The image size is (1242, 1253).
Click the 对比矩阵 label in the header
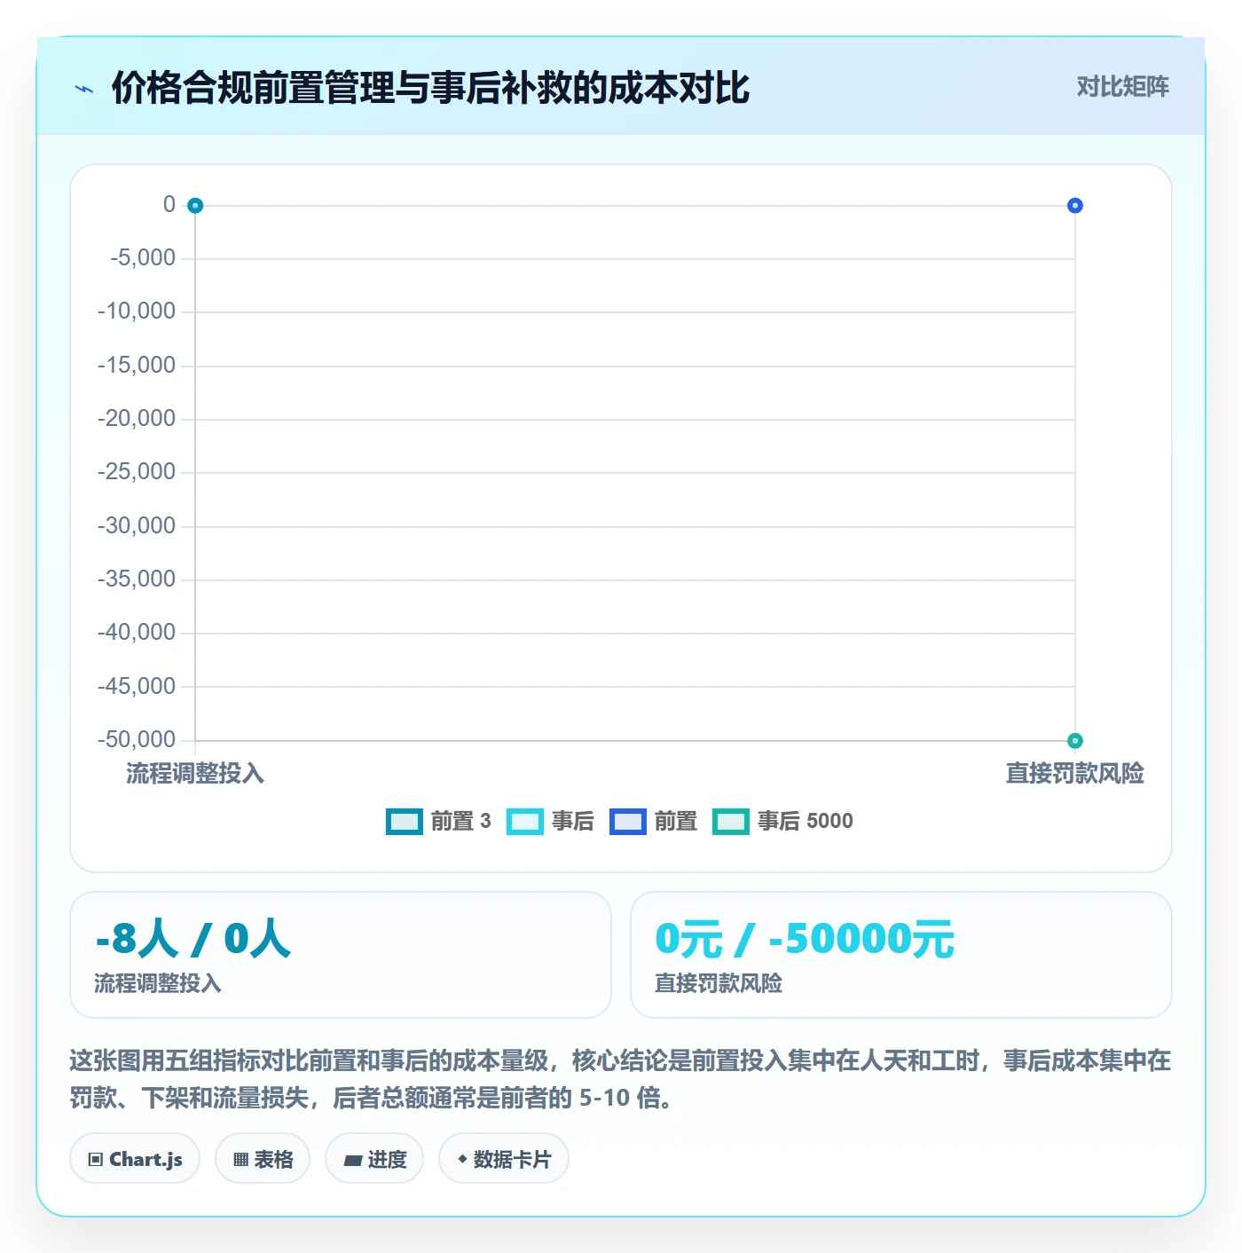pos(1122,87)
